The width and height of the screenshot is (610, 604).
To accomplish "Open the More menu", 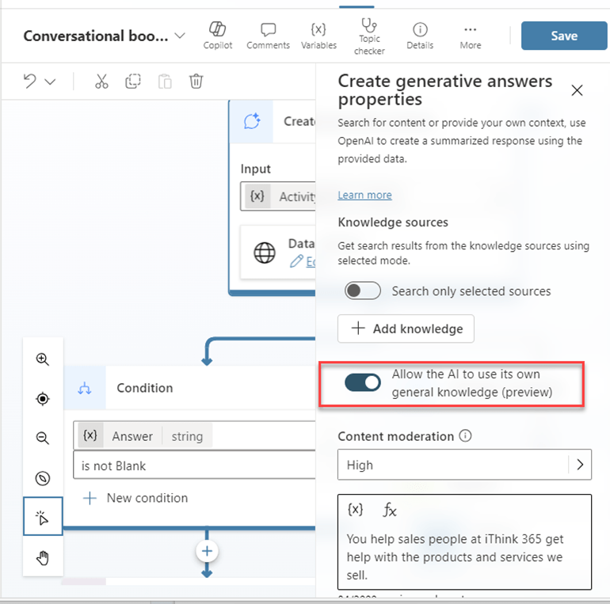I will (470, 36).
